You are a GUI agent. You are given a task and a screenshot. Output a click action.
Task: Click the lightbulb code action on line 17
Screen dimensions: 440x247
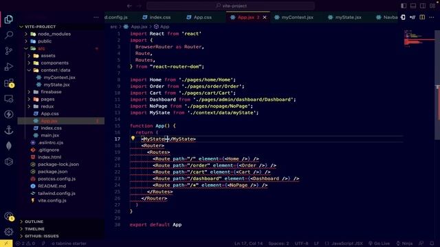pyautogui.click(x=133, y=139)
